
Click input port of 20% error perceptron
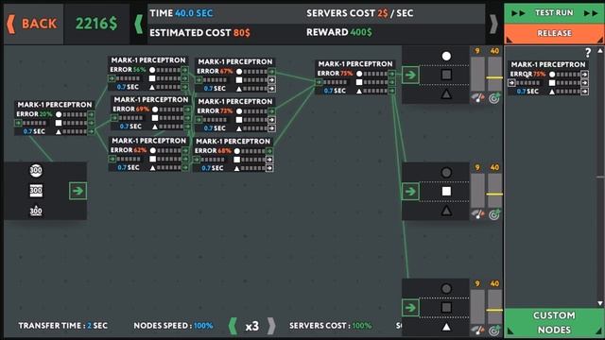[x=18, y=123]
